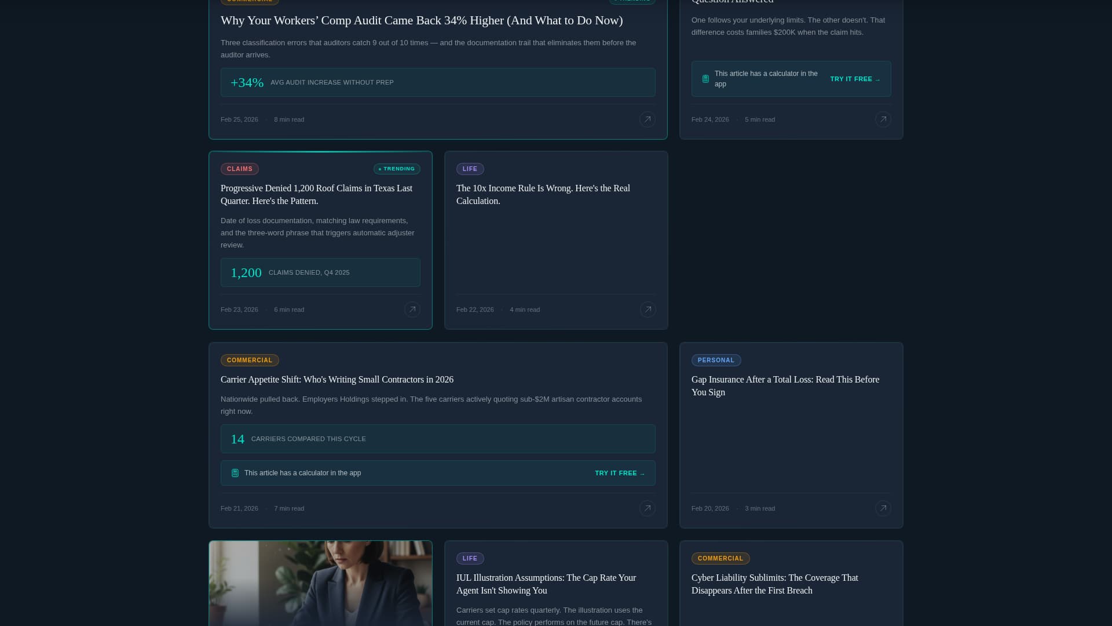Click calculator icon in Carrier Appetite banner
1112x626 pixels.
click(235, 473)
